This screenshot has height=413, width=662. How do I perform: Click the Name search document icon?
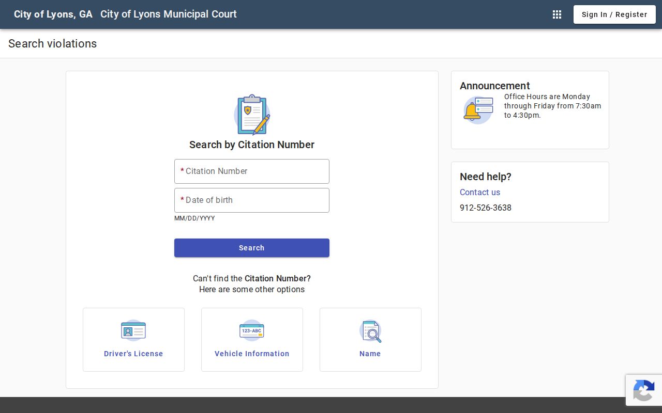(x=370, y=331)
